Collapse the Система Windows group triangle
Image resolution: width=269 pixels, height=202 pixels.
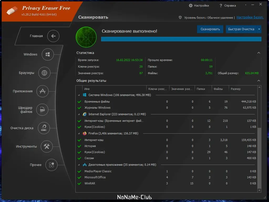coord(79,95)
